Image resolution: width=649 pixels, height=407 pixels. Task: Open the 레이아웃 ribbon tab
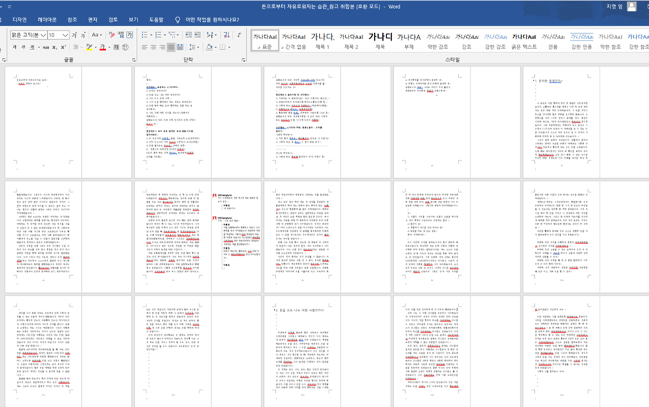[47, 19]
